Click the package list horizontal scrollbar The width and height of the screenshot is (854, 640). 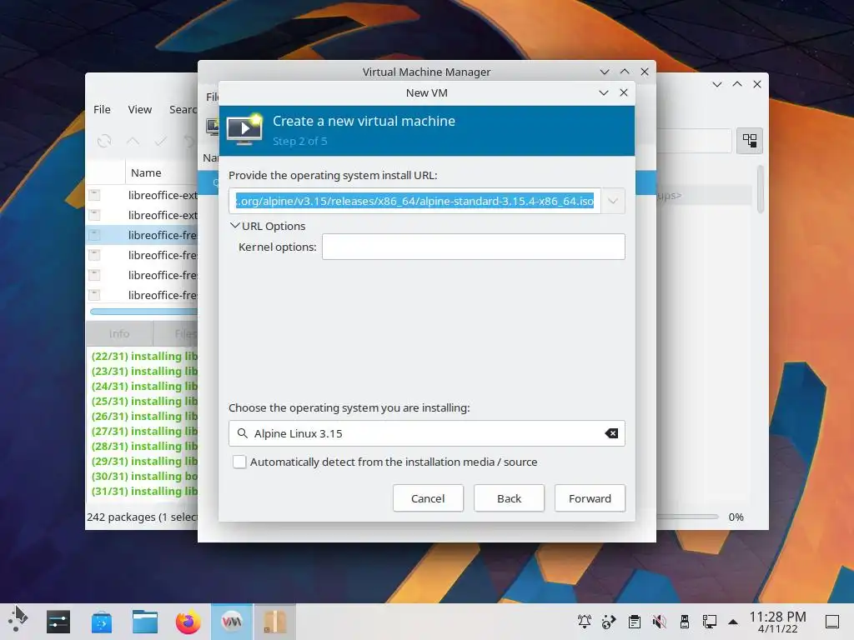click(143, 312)
